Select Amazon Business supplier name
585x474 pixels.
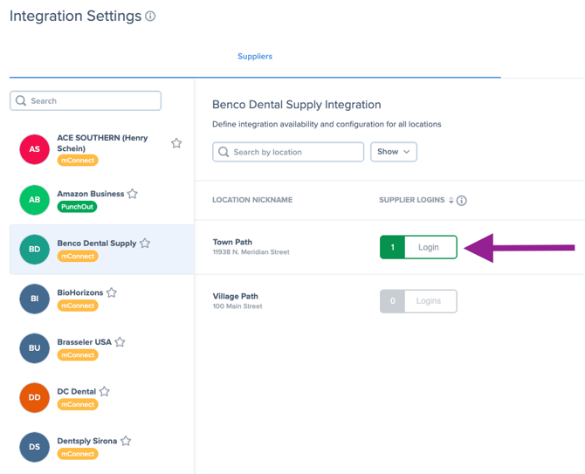coord(91,194)
